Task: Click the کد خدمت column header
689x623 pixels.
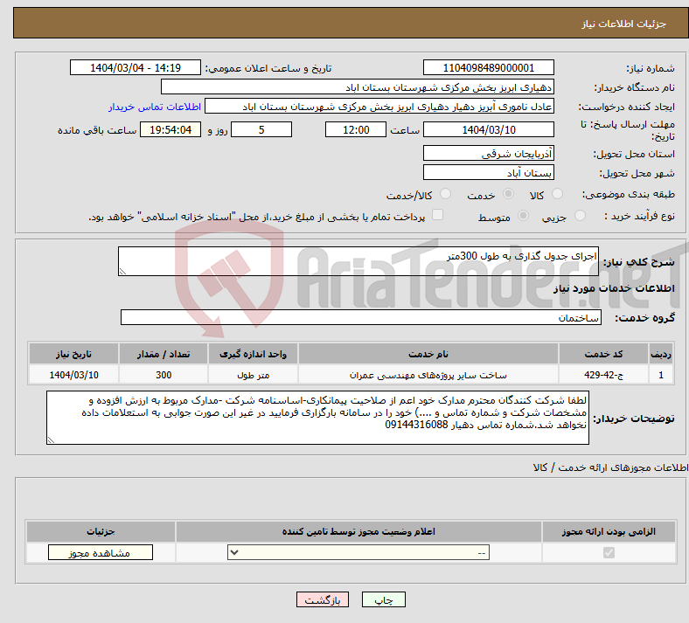Action: click(x=604, y=354)
